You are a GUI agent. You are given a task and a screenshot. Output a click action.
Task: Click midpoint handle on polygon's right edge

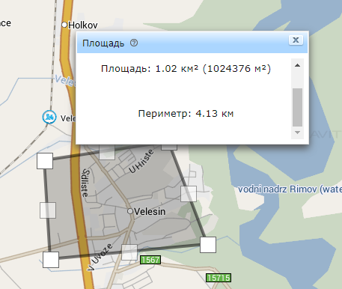(189, 194)
